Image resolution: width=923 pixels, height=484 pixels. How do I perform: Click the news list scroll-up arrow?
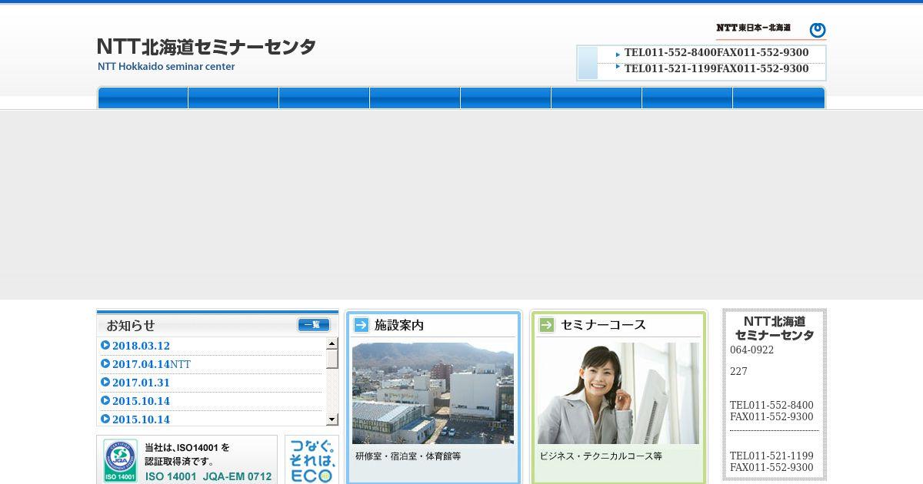tap(332, 343)
